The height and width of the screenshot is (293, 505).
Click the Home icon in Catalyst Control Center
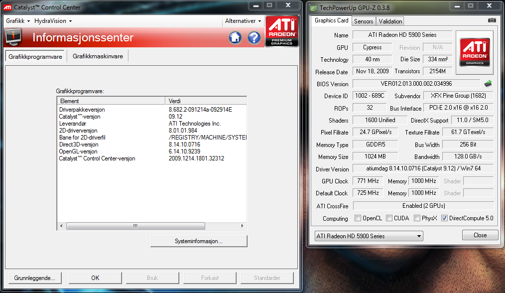pos(235,38)
